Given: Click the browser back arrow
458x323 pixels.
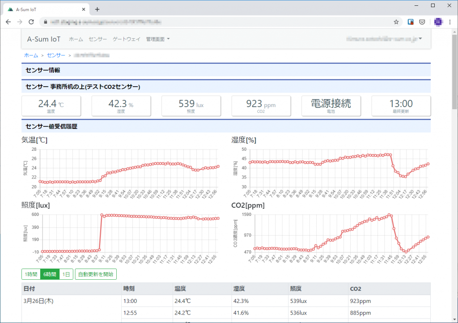Looking at the screenshot, I should pyautogui.click(x=8, y=21).
